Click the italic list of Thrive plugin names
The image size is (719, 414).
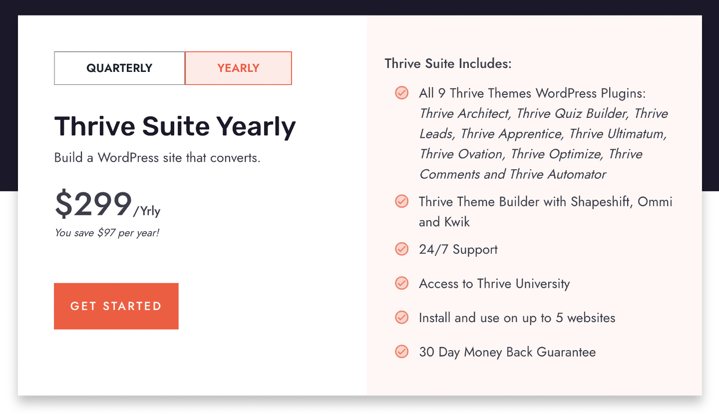[543, 144]
